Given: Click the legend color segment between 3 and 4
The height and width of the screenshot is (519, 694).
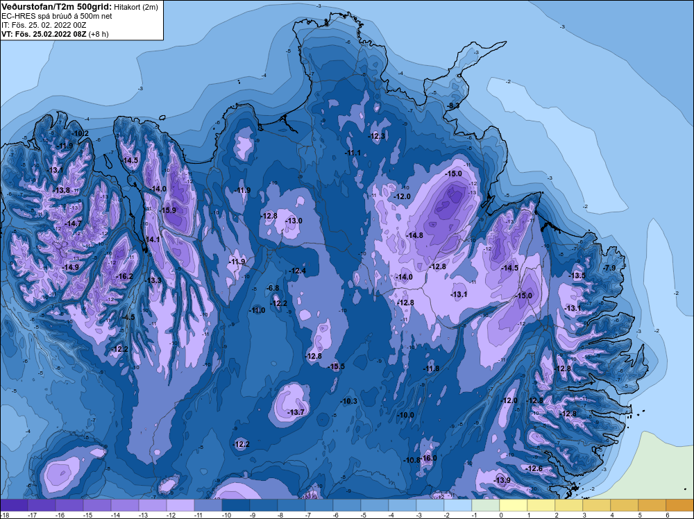Looking at the screenshot, I should click(x=597, y=505).
